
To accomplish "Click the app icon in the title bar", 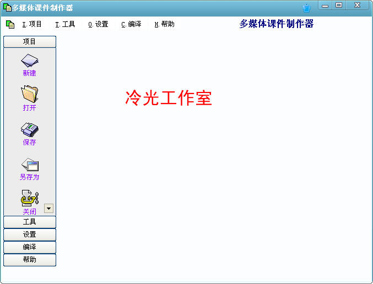I will (x=7, y=8).
